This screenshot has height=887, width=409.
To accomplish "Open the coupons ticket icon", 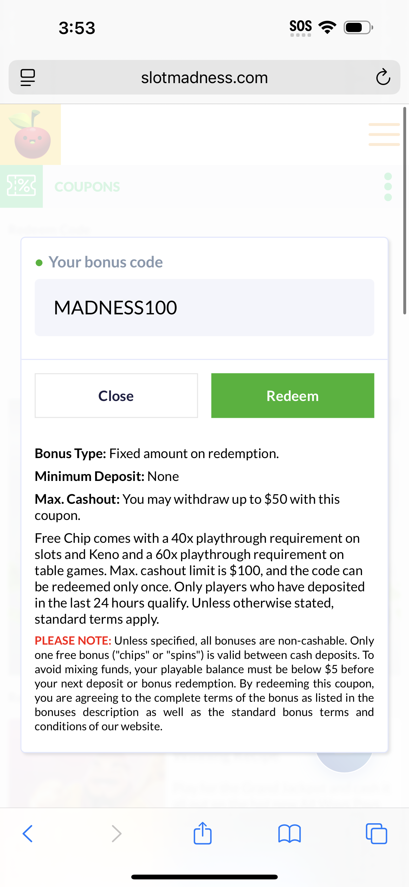I will coord(21,186).
